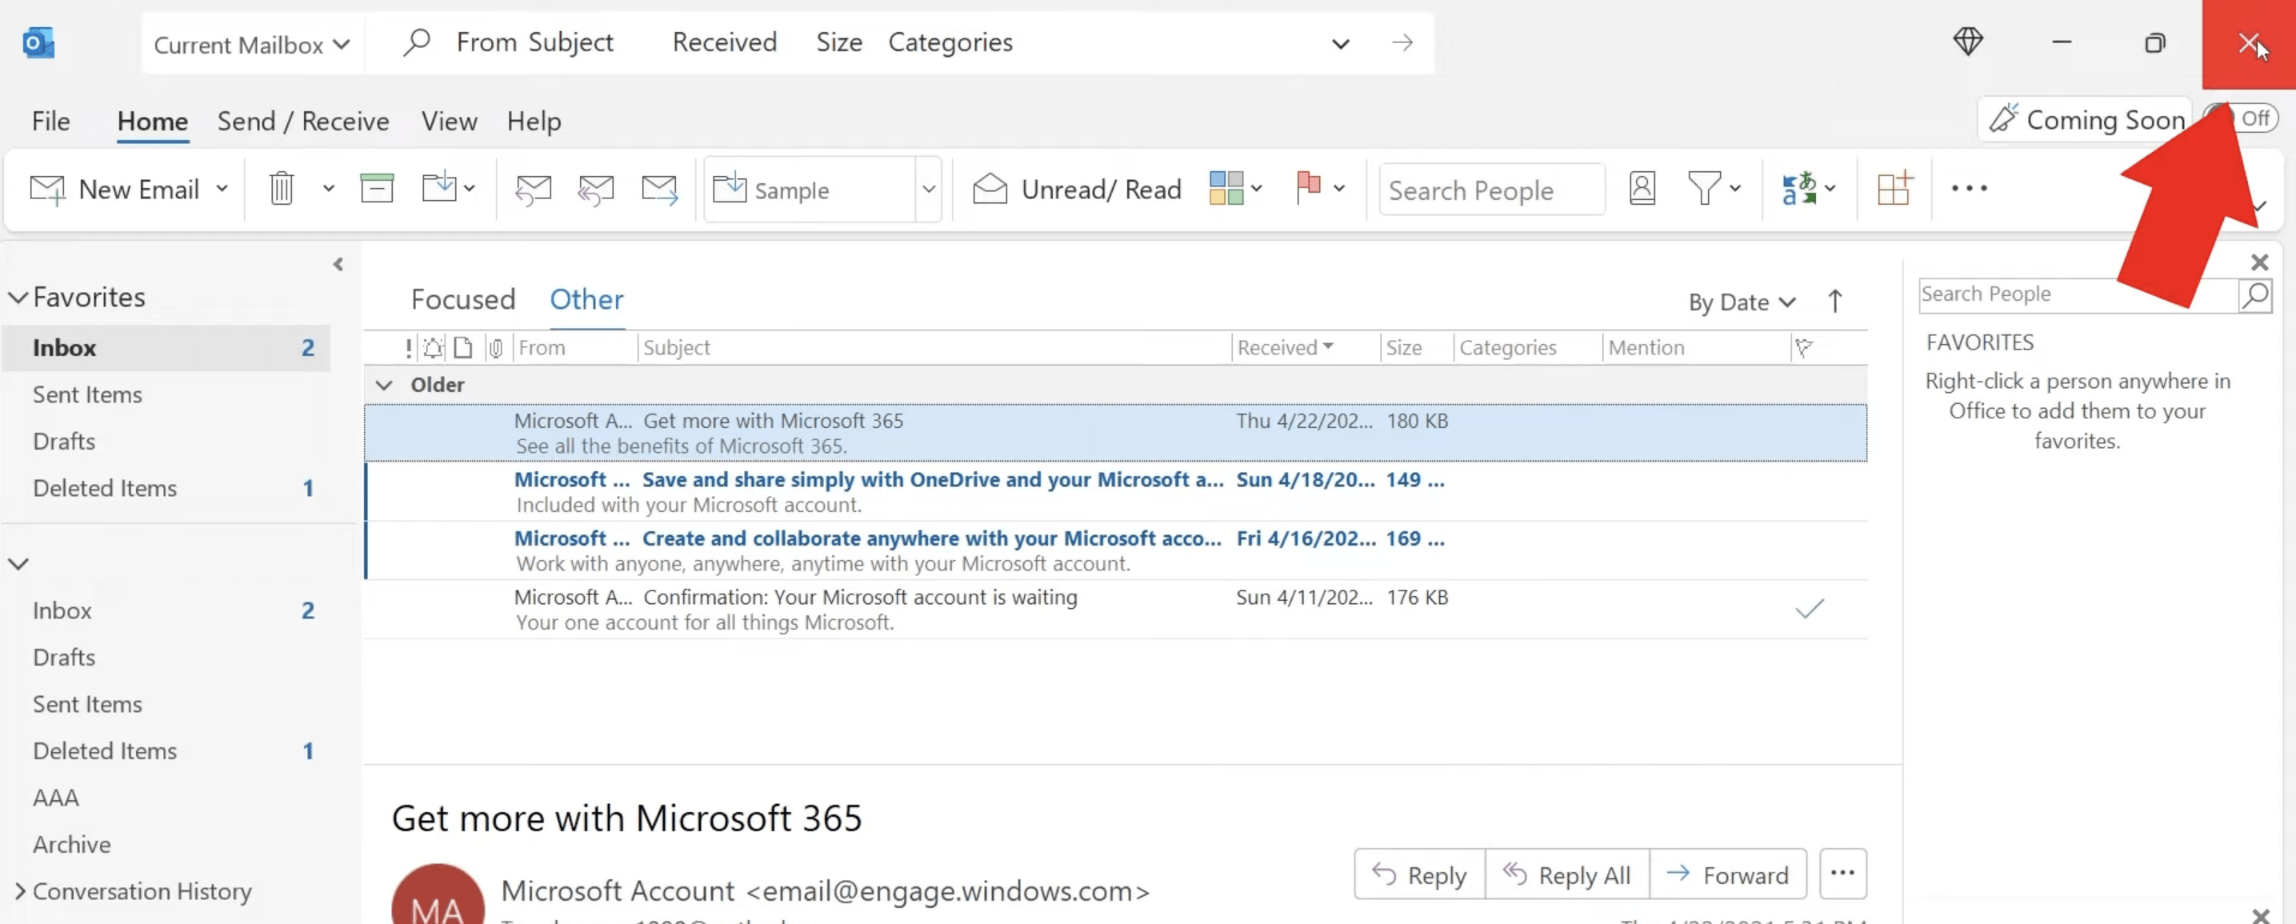This screenshot has height=924, width=2296.
Task: Collapse the Older message group
Action: coord(384,385)
